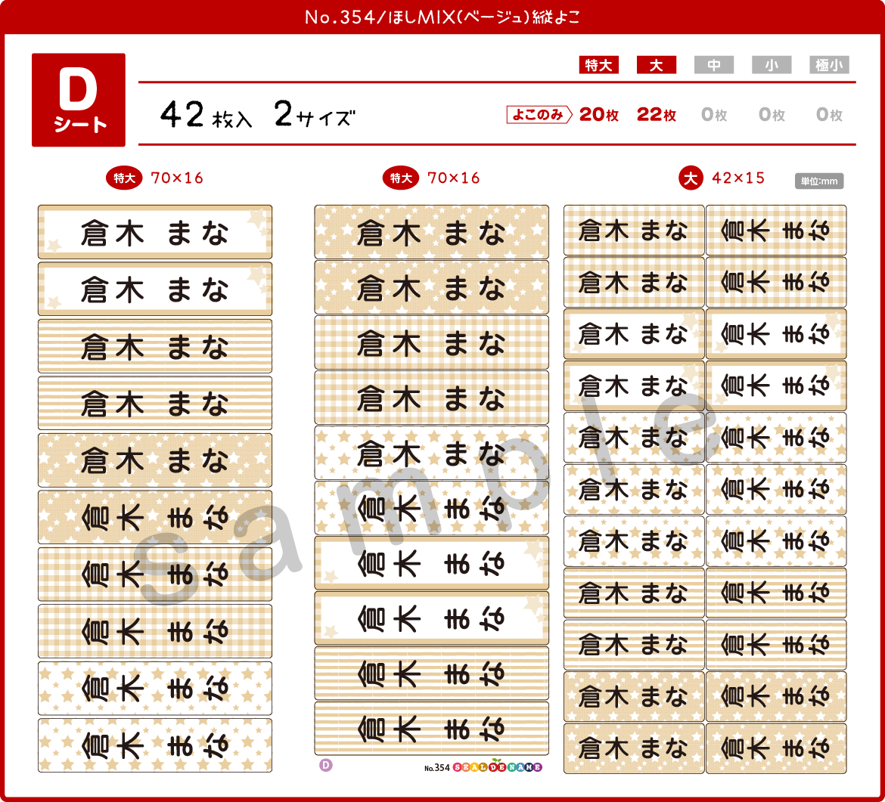
Task: Click the 0枚 count under 極小
Action: (829, 114)
